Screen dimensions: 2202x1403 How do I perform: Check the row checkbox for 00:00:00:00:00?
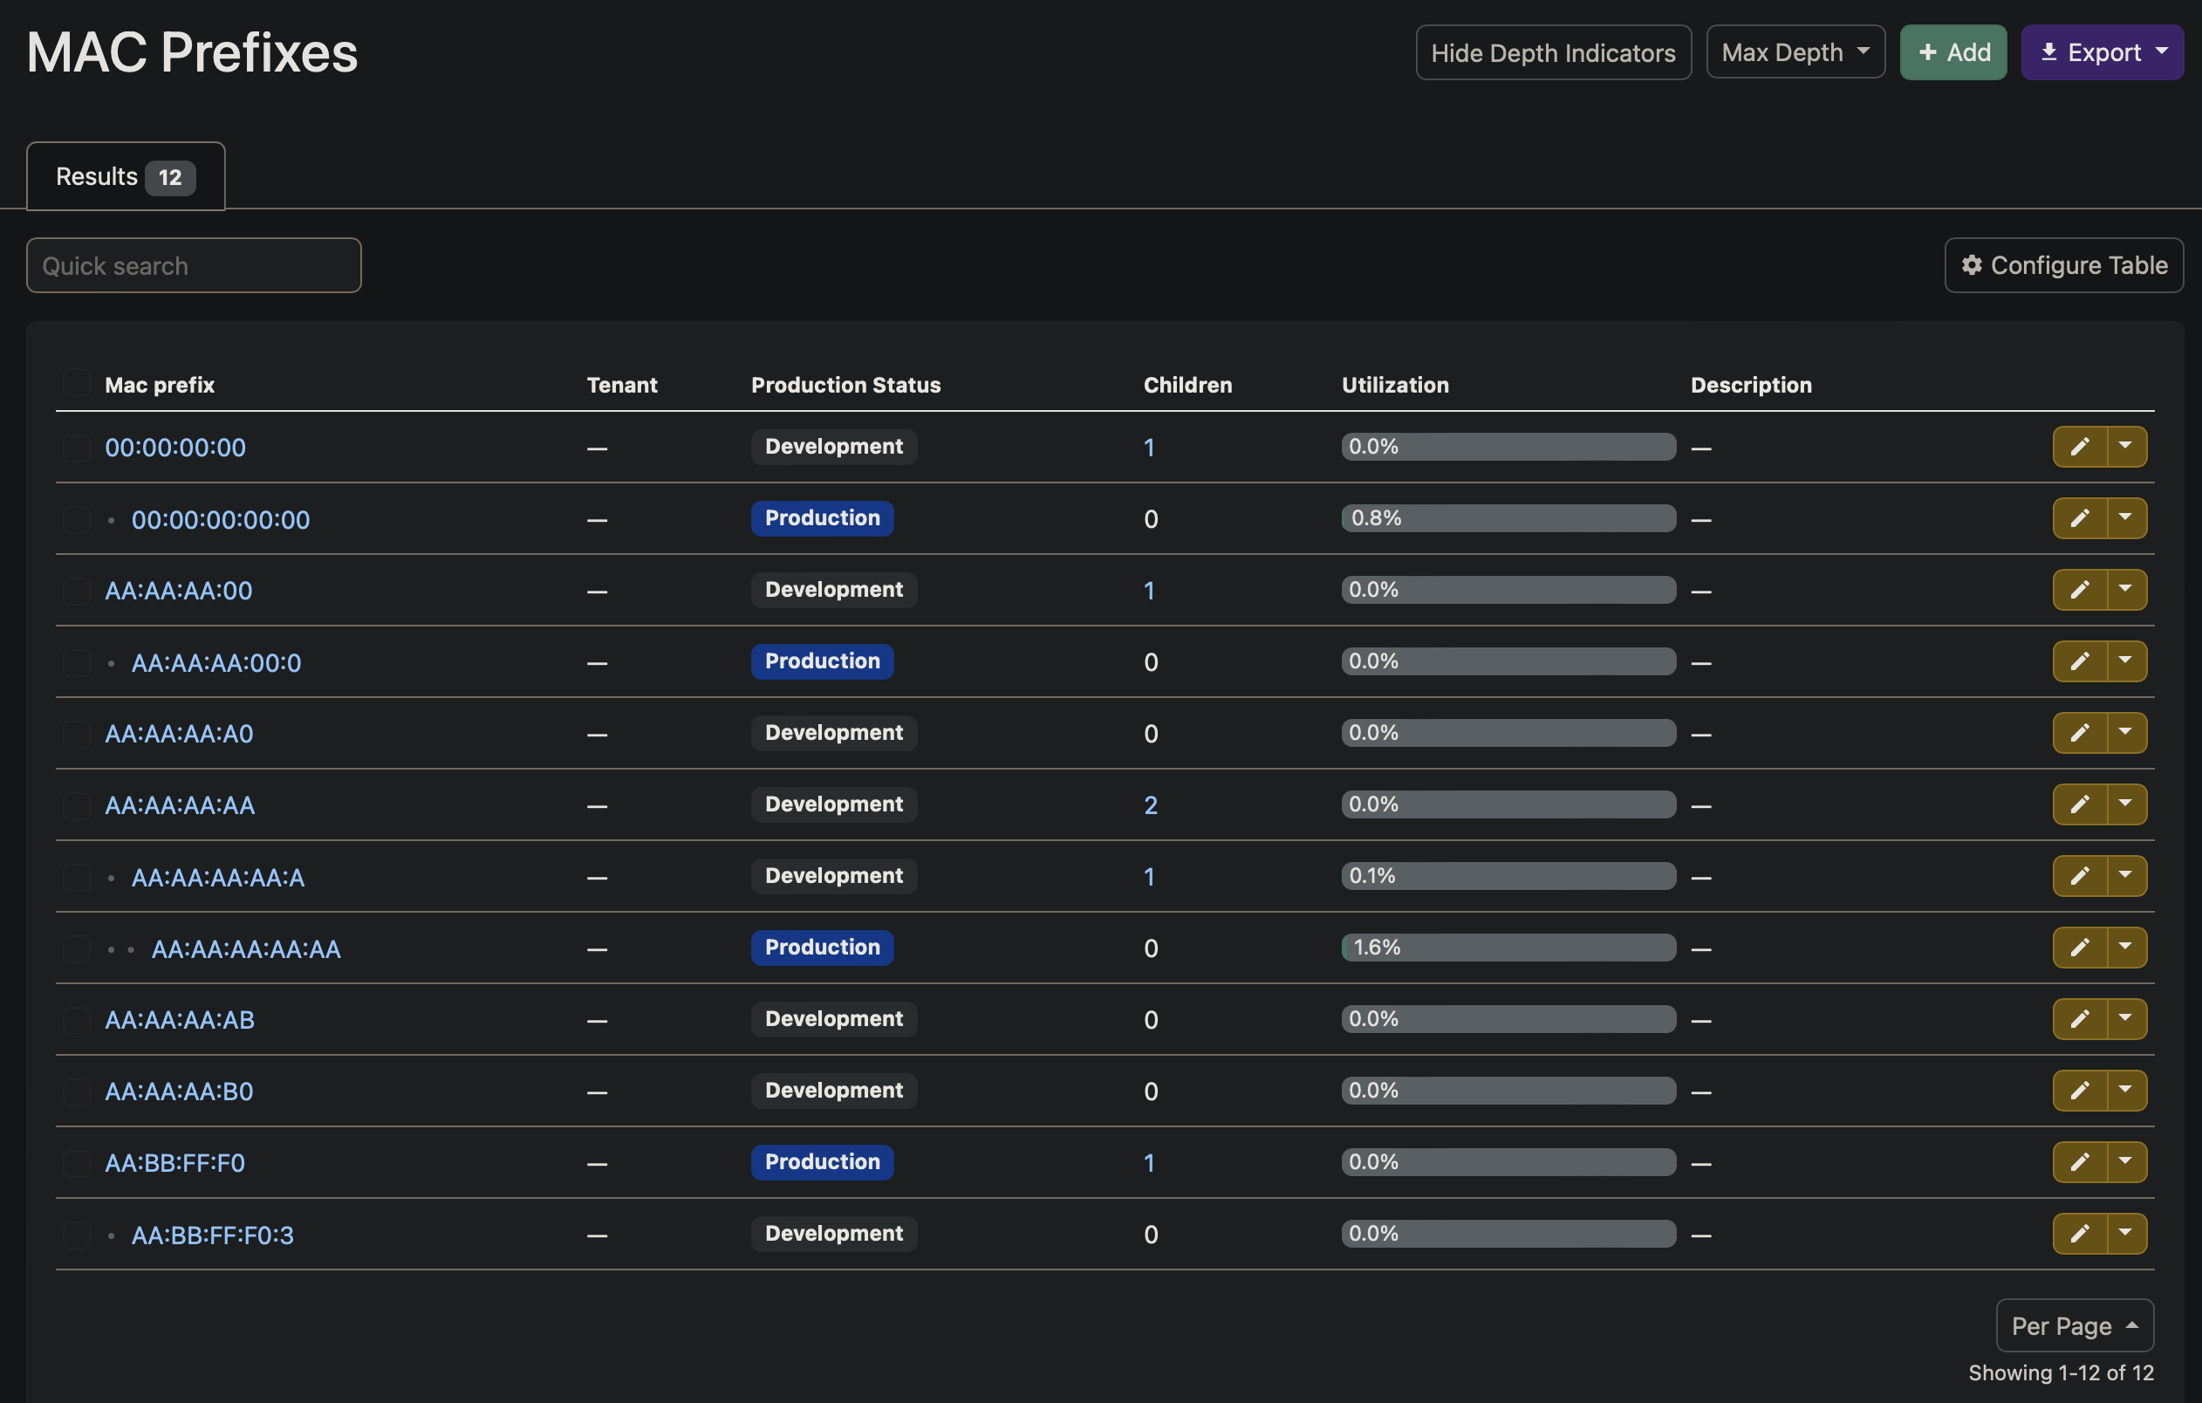coord(76,518)
